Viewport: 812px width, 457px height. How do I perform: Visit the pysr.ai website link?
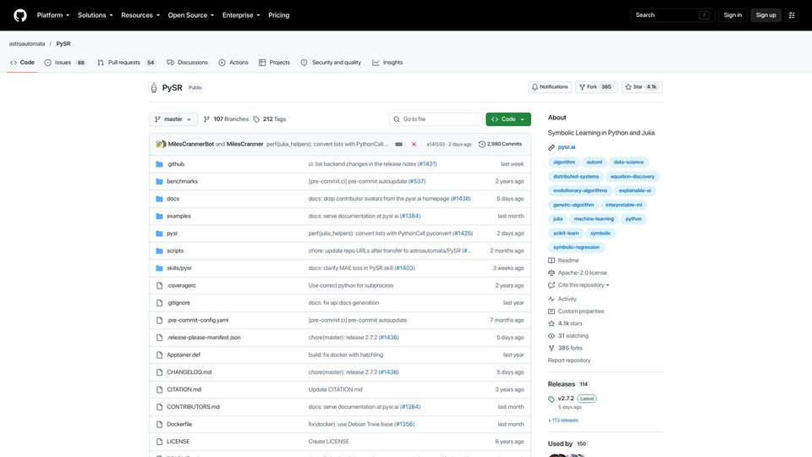click(x=567, y=147)
